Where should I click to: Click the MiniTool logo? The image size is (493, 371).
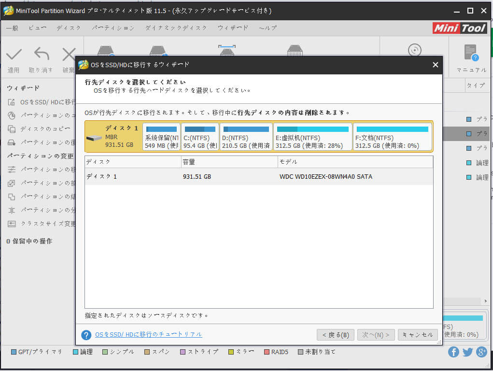pos(460,28)
